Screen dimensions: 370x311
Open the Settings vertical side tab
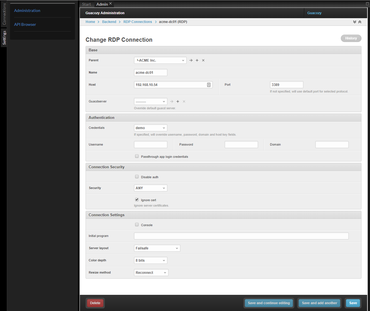coord(4,38)
